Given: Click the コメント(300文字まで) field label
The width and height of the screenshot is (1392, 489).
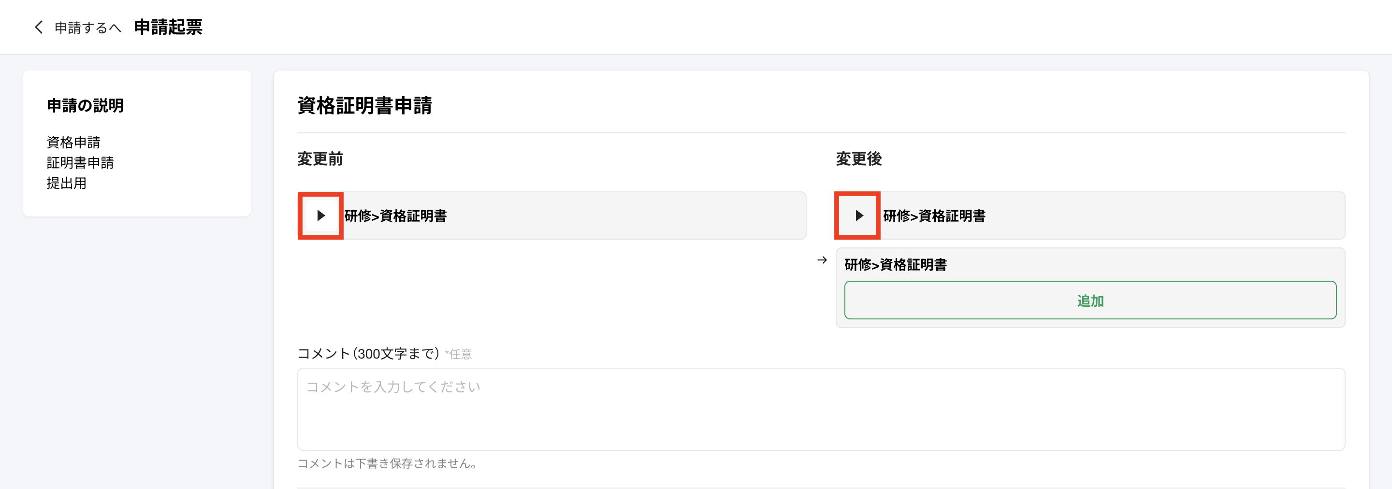Looking at the screenshot, I should (x=368, y=354).
